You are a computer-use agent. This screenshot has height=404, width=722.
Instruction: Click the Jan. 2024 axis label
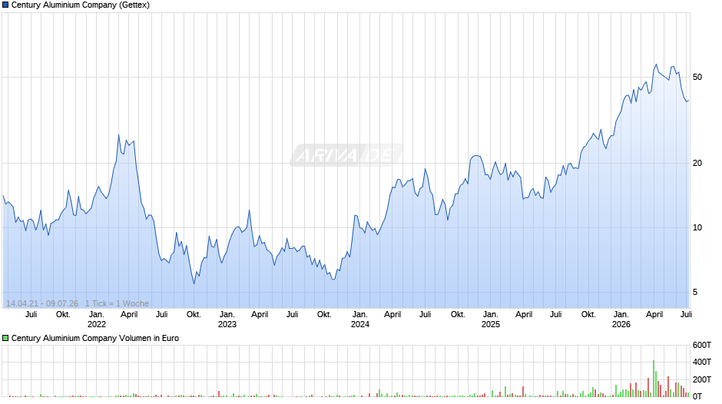(360, 320)
